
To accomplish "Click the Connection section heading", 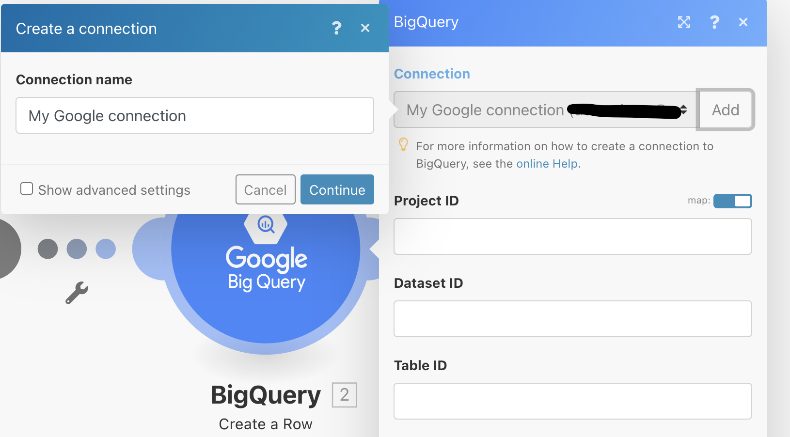I will point(432,74).
